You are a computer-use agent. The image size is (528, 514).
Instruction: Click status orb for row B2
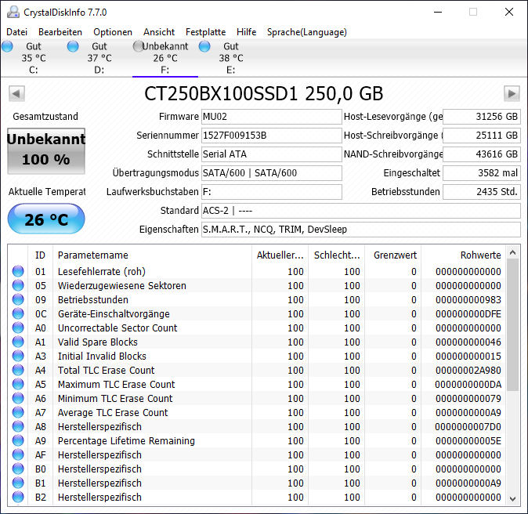click(18, 498)
